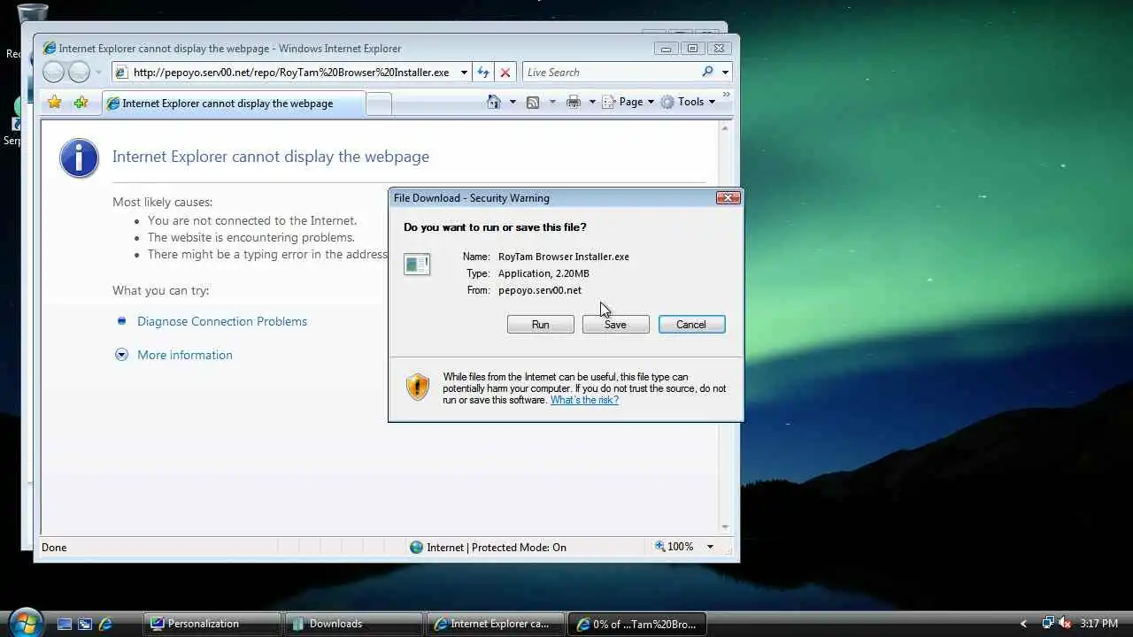Click Show Desktop quick launch icon
This screenshot has width=1133, height=637.
[x=65, y=624]
